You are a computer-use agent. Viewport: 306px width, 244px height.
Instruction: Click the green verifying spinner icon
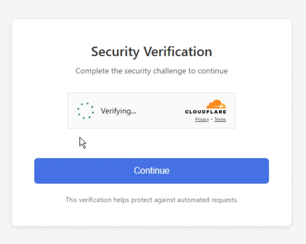(x=86, y=111)
